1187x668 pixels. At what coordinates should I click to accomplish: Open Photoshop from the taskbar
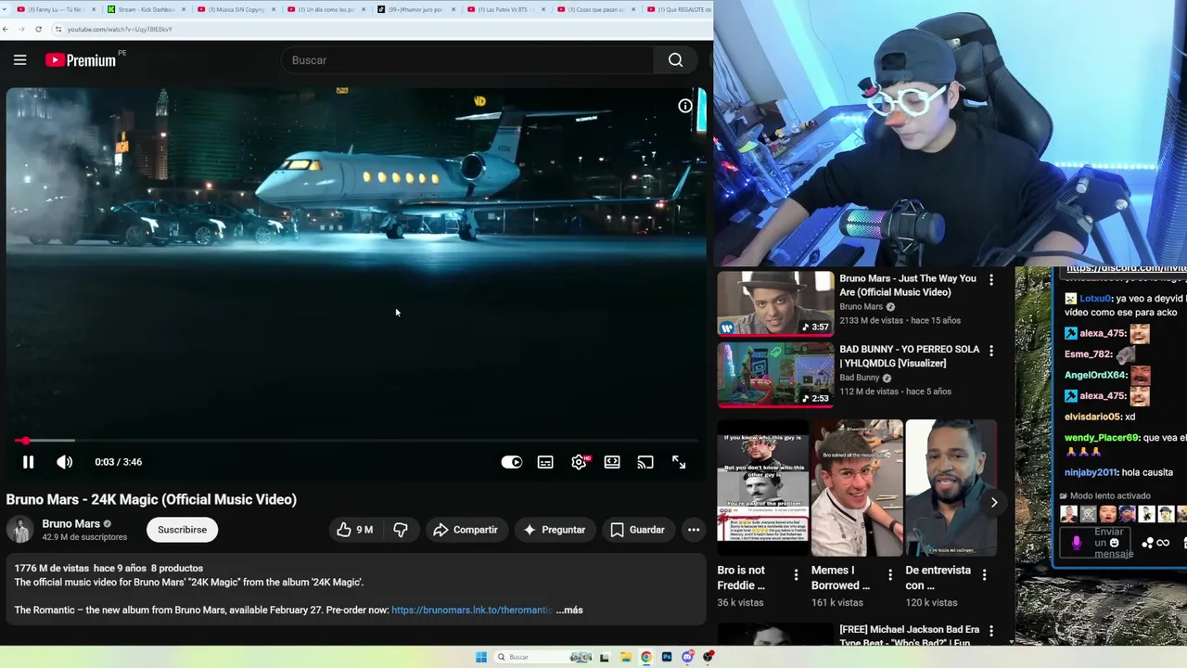[667, 657]
